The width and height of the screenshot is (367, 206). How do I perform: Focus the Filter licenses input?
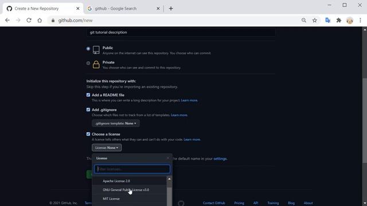[x=132, y=169]
